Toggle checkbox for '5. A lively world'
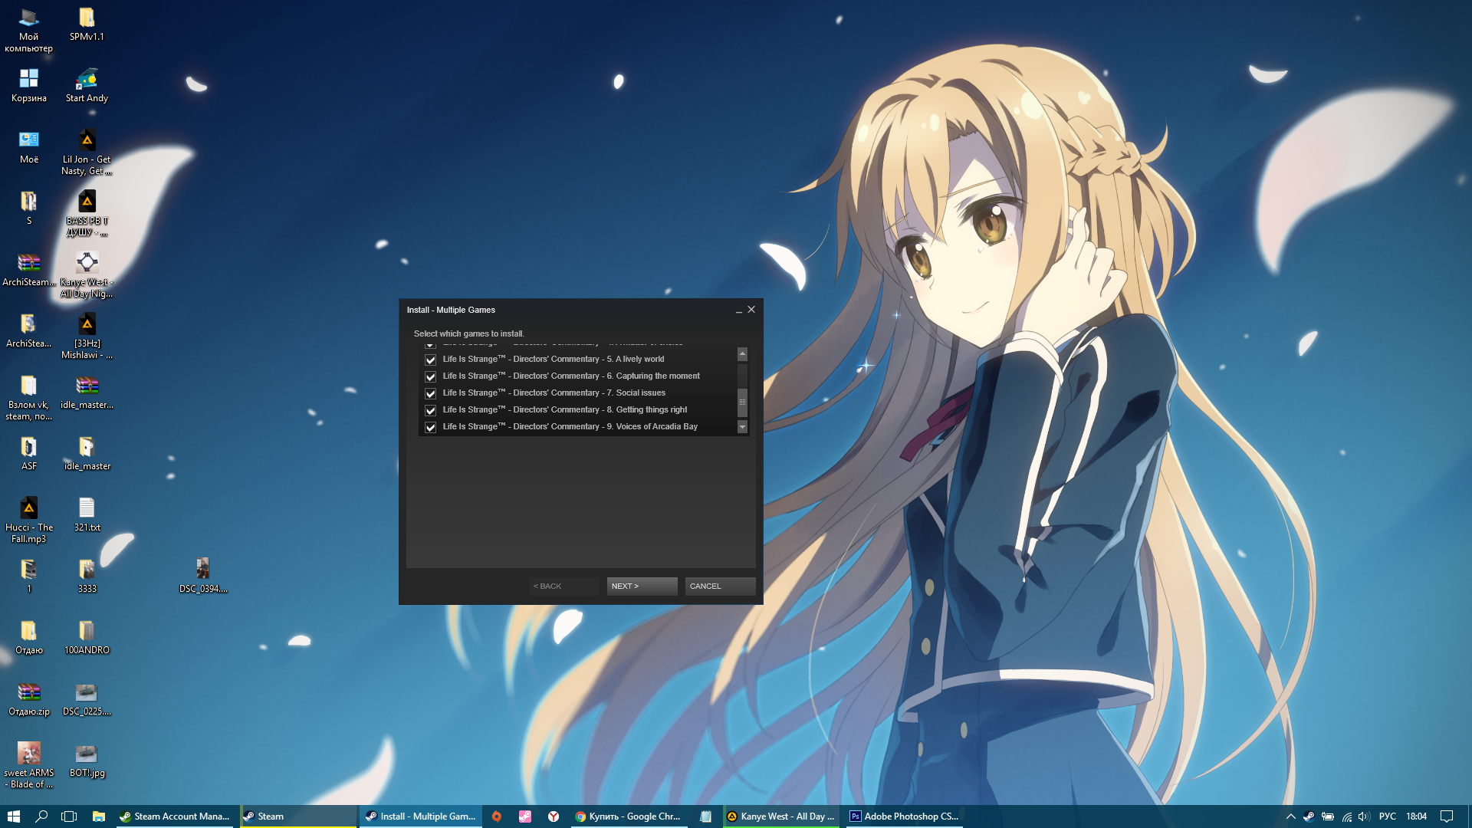Viewport: 1472px width, 828px height. click(x=430, y=360)
